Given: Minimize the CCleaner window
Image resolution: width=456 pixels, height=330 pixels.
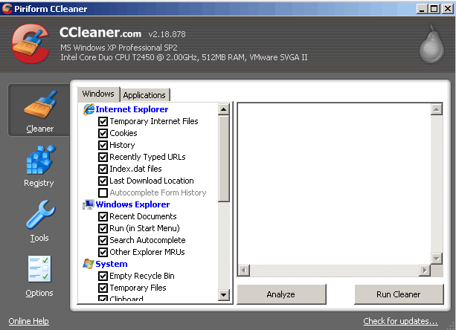Looking at the screenshot, I should coord(422,9).
